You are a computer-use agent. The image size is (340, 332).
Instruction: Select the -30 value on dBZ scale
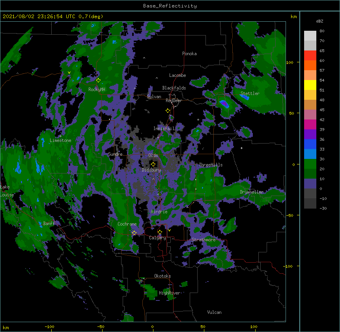[x=323, y=208]
